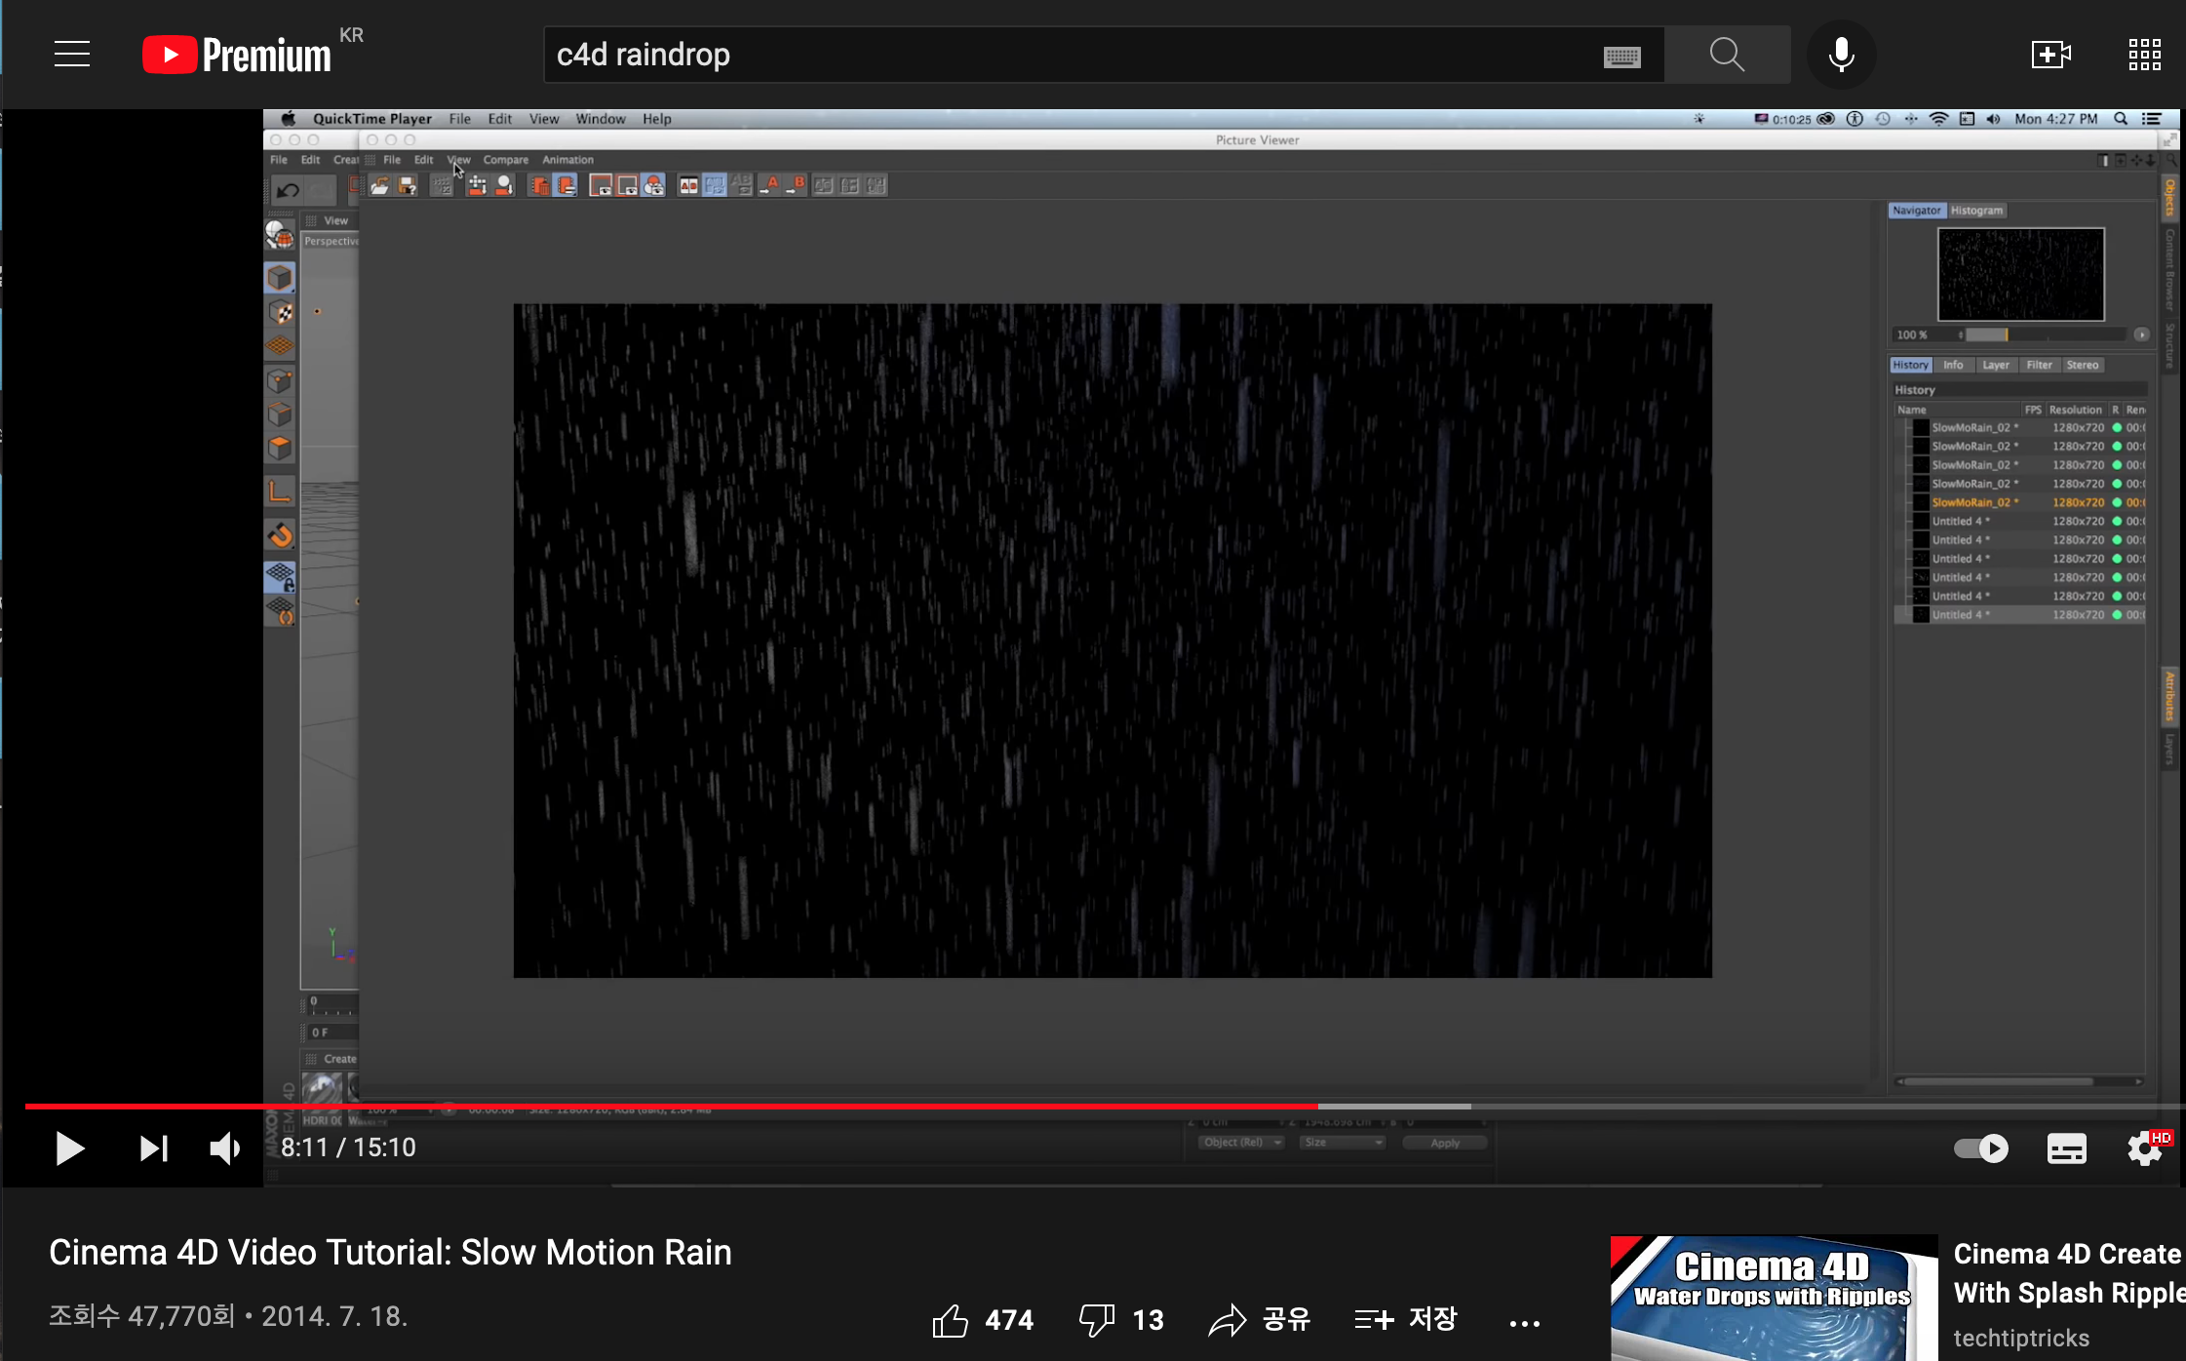The width and height of the screenshot is (2186, 1361).
Task: Switch to the Navigator tab
Action: (x=1917, y=211)
